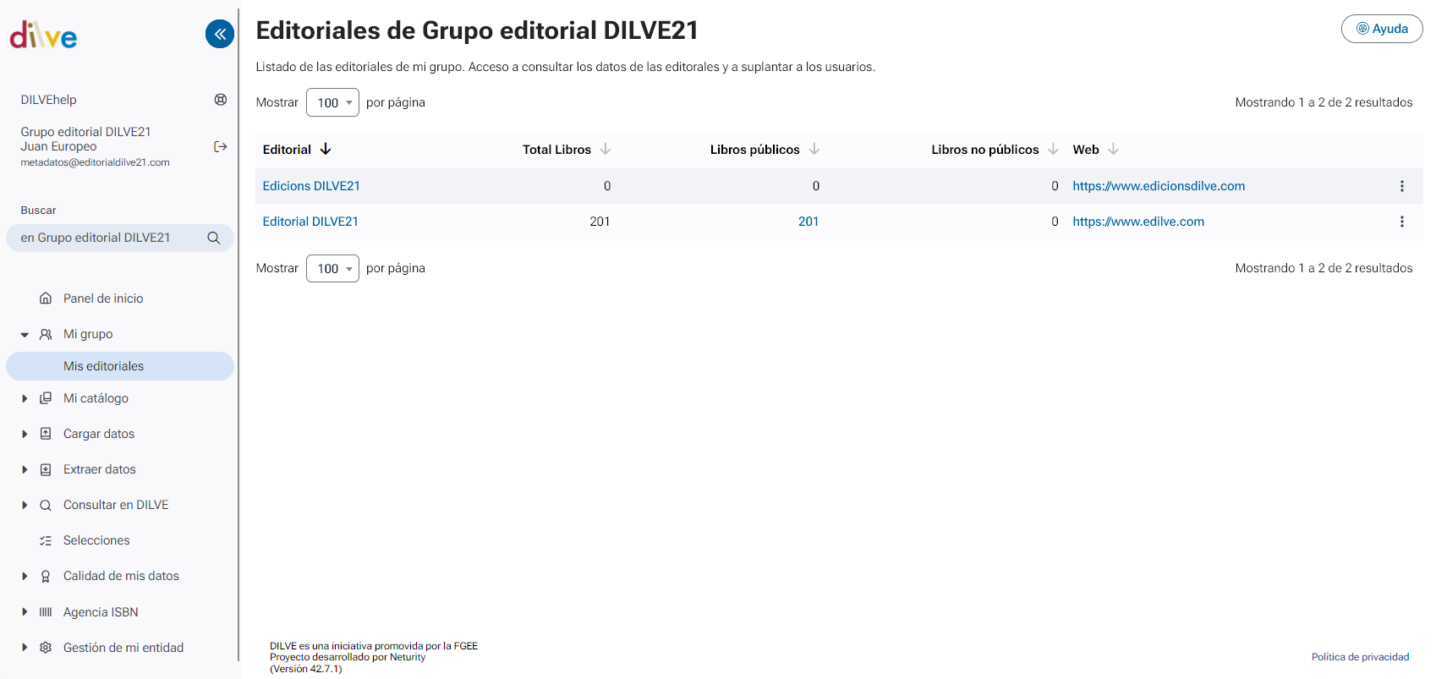Click the Consultar en DILVE magnifier icon
Image resolution: width=1436 pixels, height=679 pixels.
click(x=46, y=505)
